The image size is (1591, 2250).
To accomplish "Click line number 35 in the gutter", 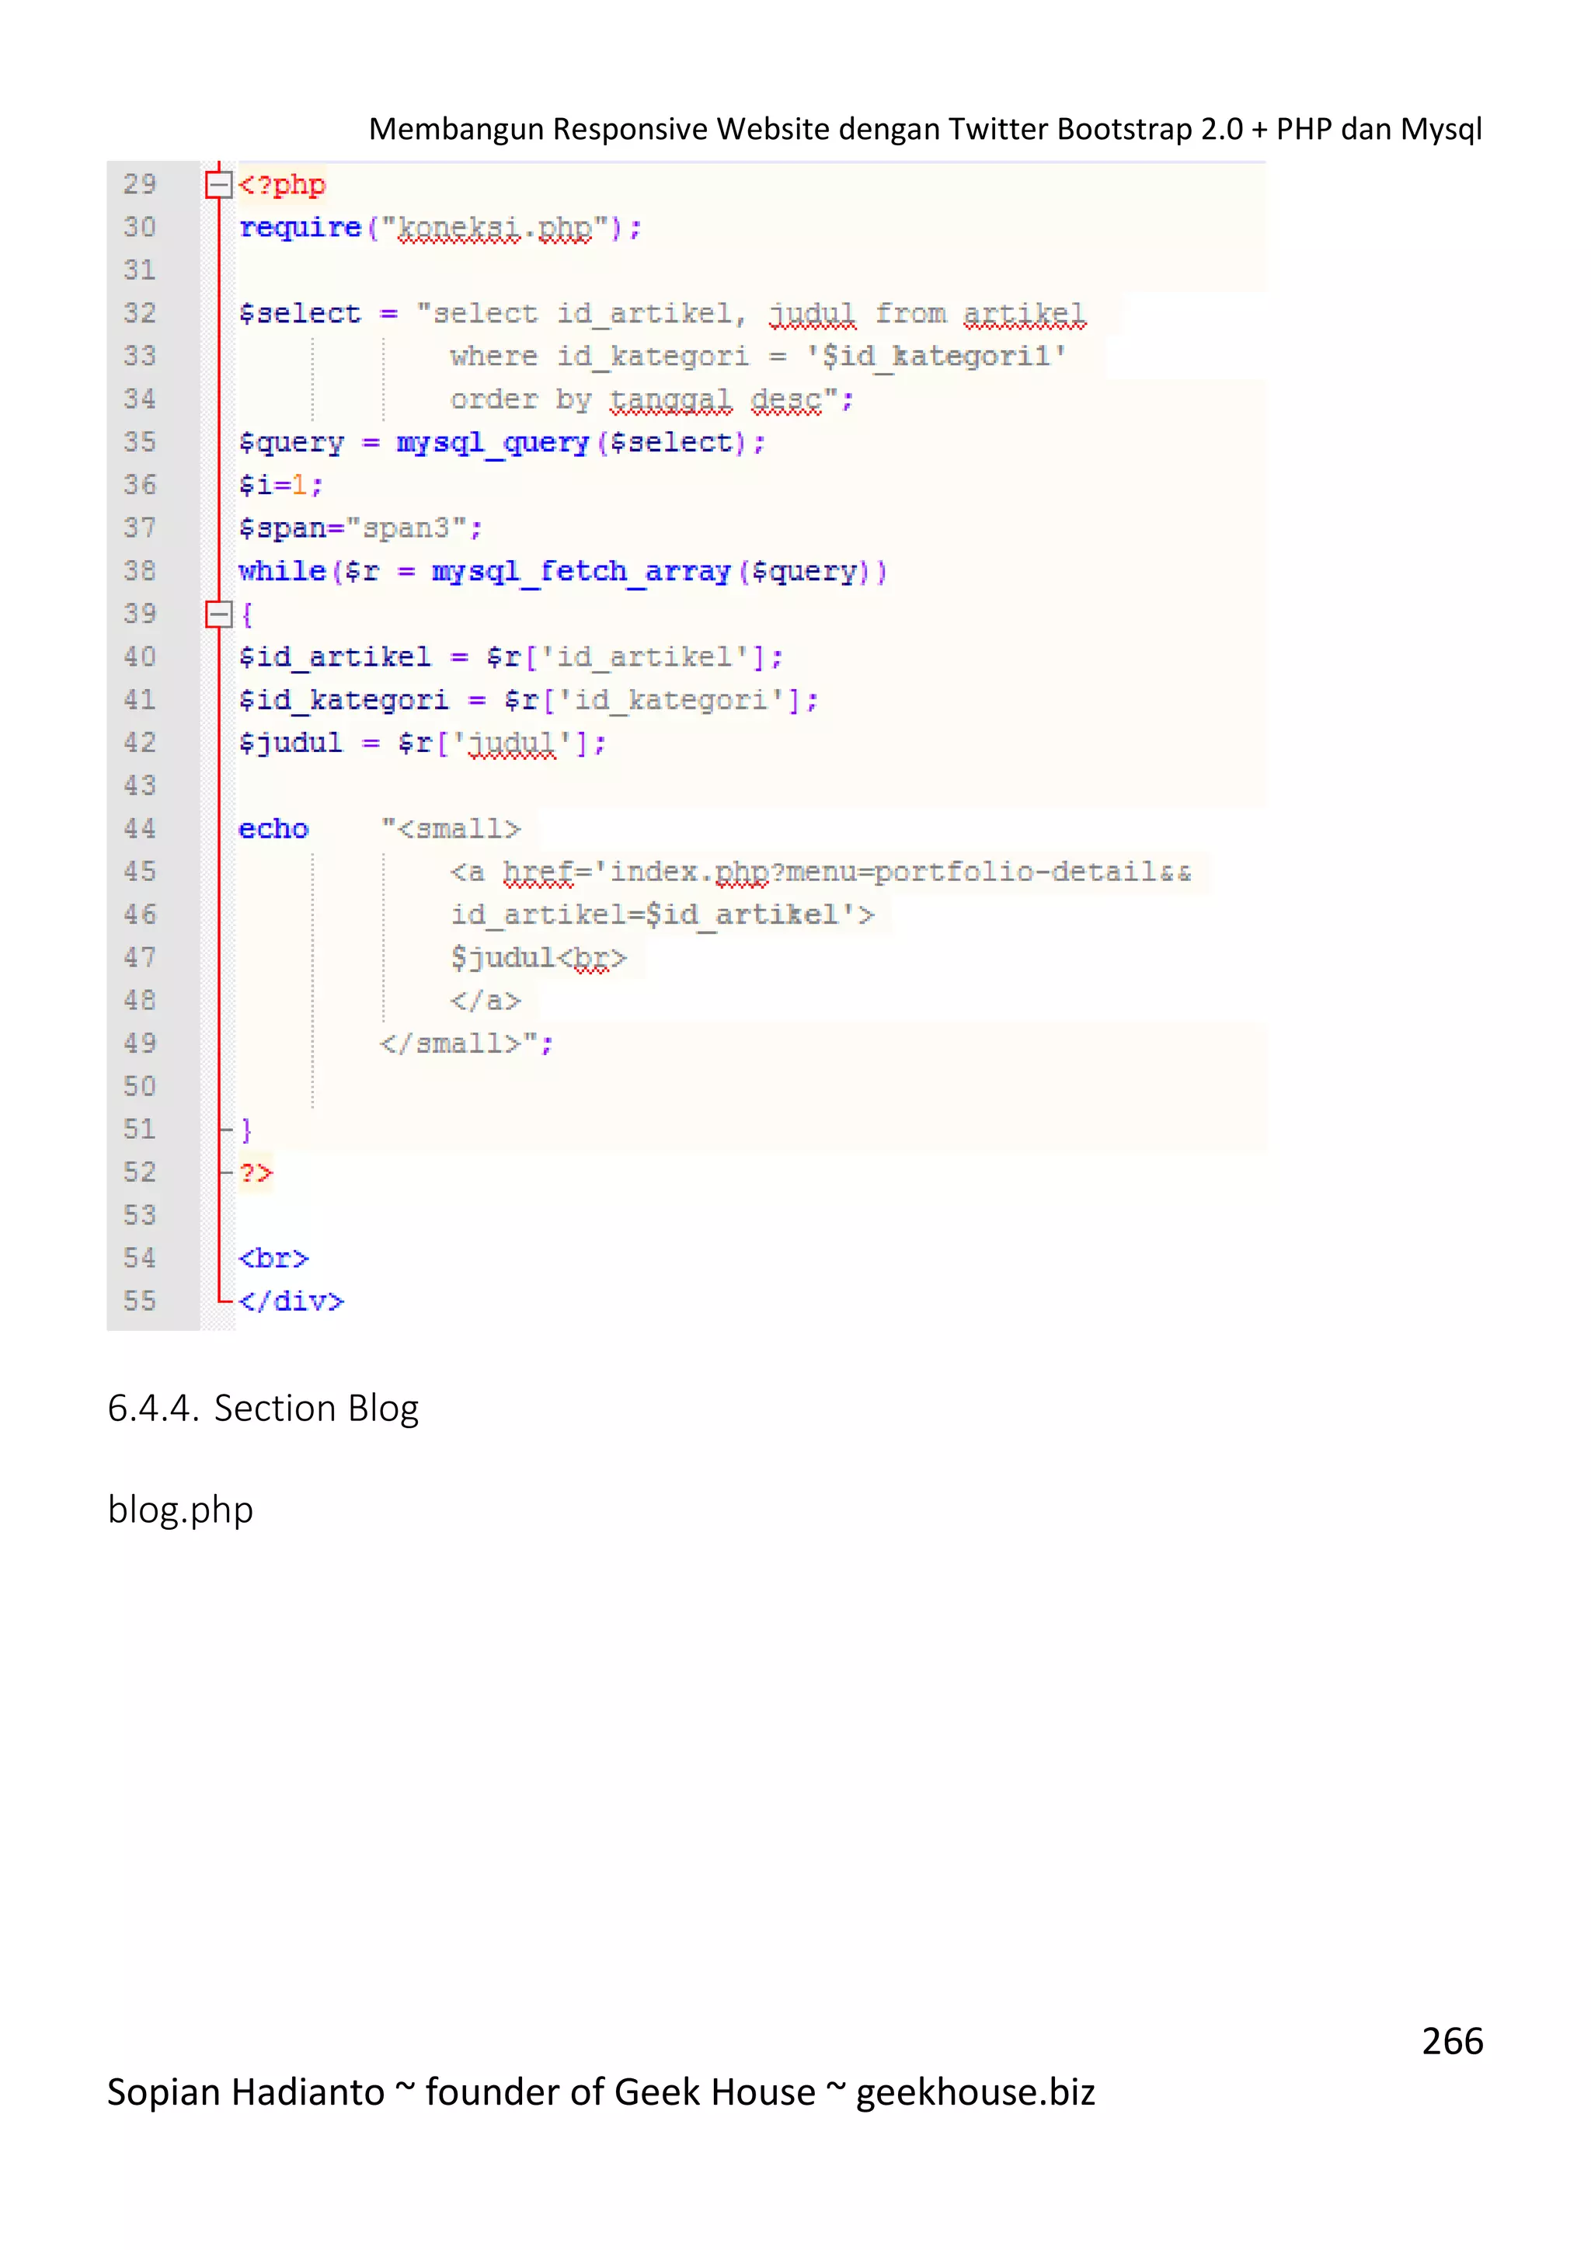I will pyautogui.click(x=140, y=442).
